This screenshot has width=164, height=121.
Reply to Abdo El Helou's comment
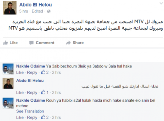pyautogui.click(x=32, y=93)
